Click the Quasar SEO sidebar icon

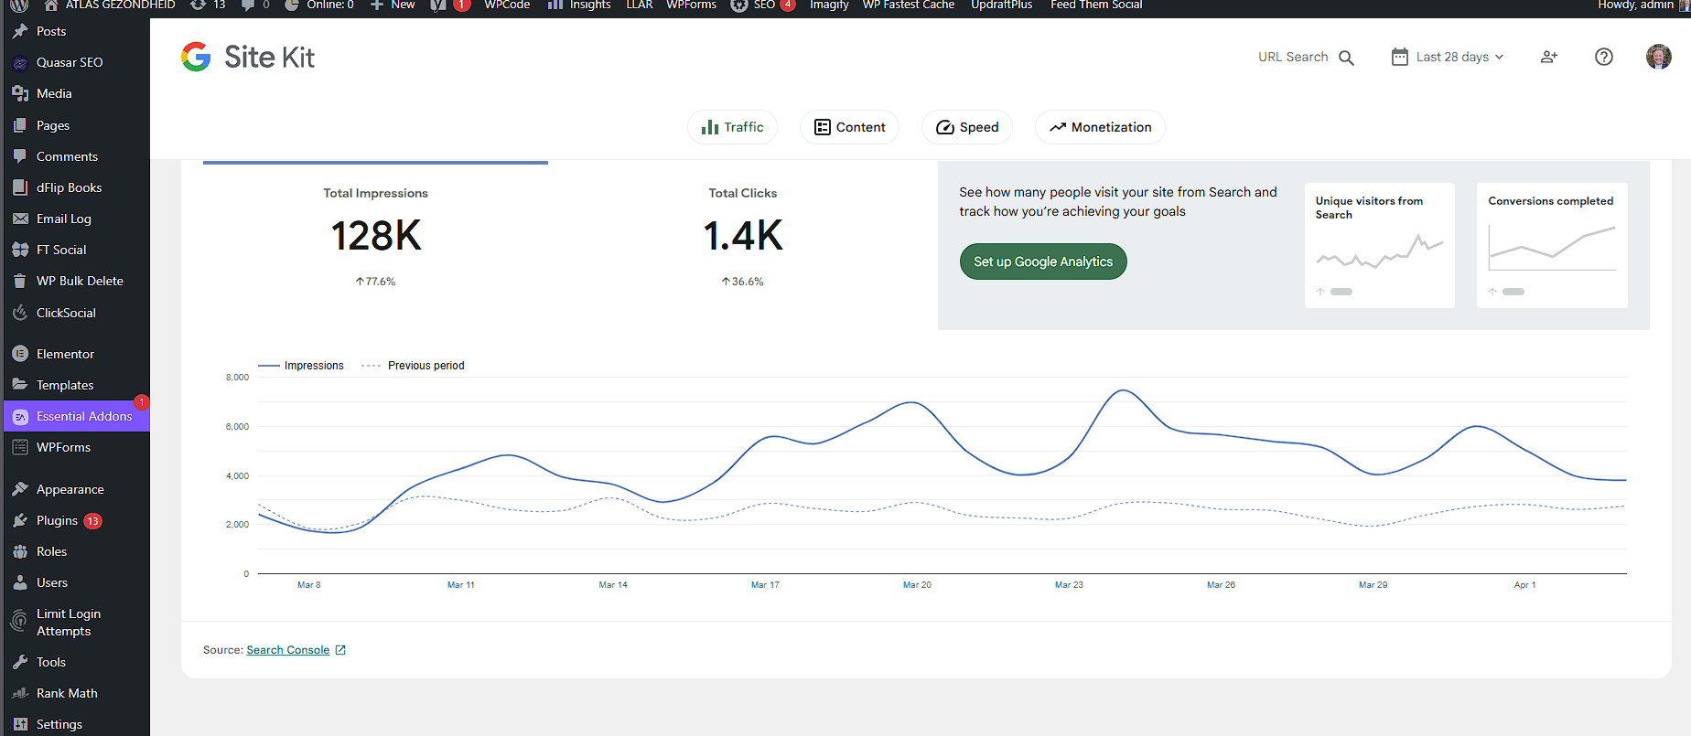[x=20, y=63]
